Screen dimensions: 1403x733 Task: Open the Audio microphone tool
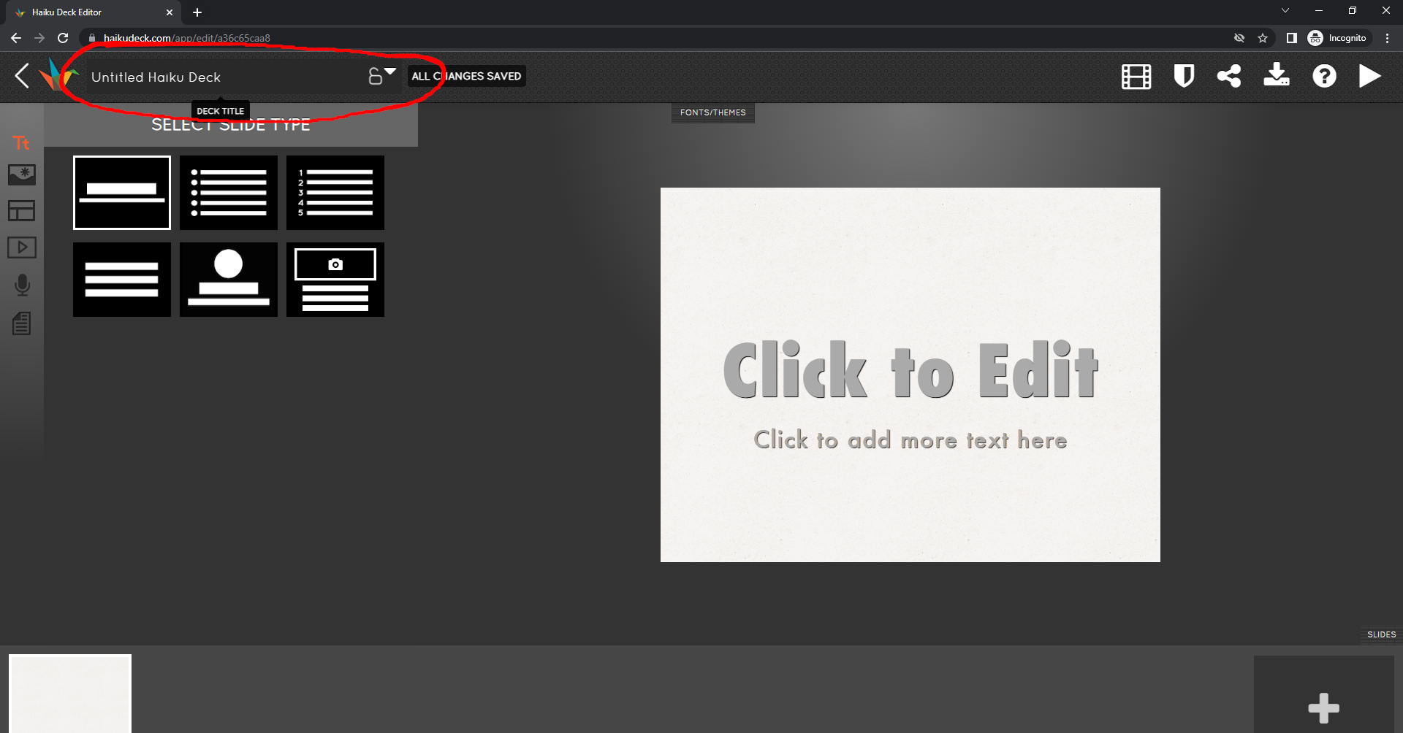click(x=23, y=285)
